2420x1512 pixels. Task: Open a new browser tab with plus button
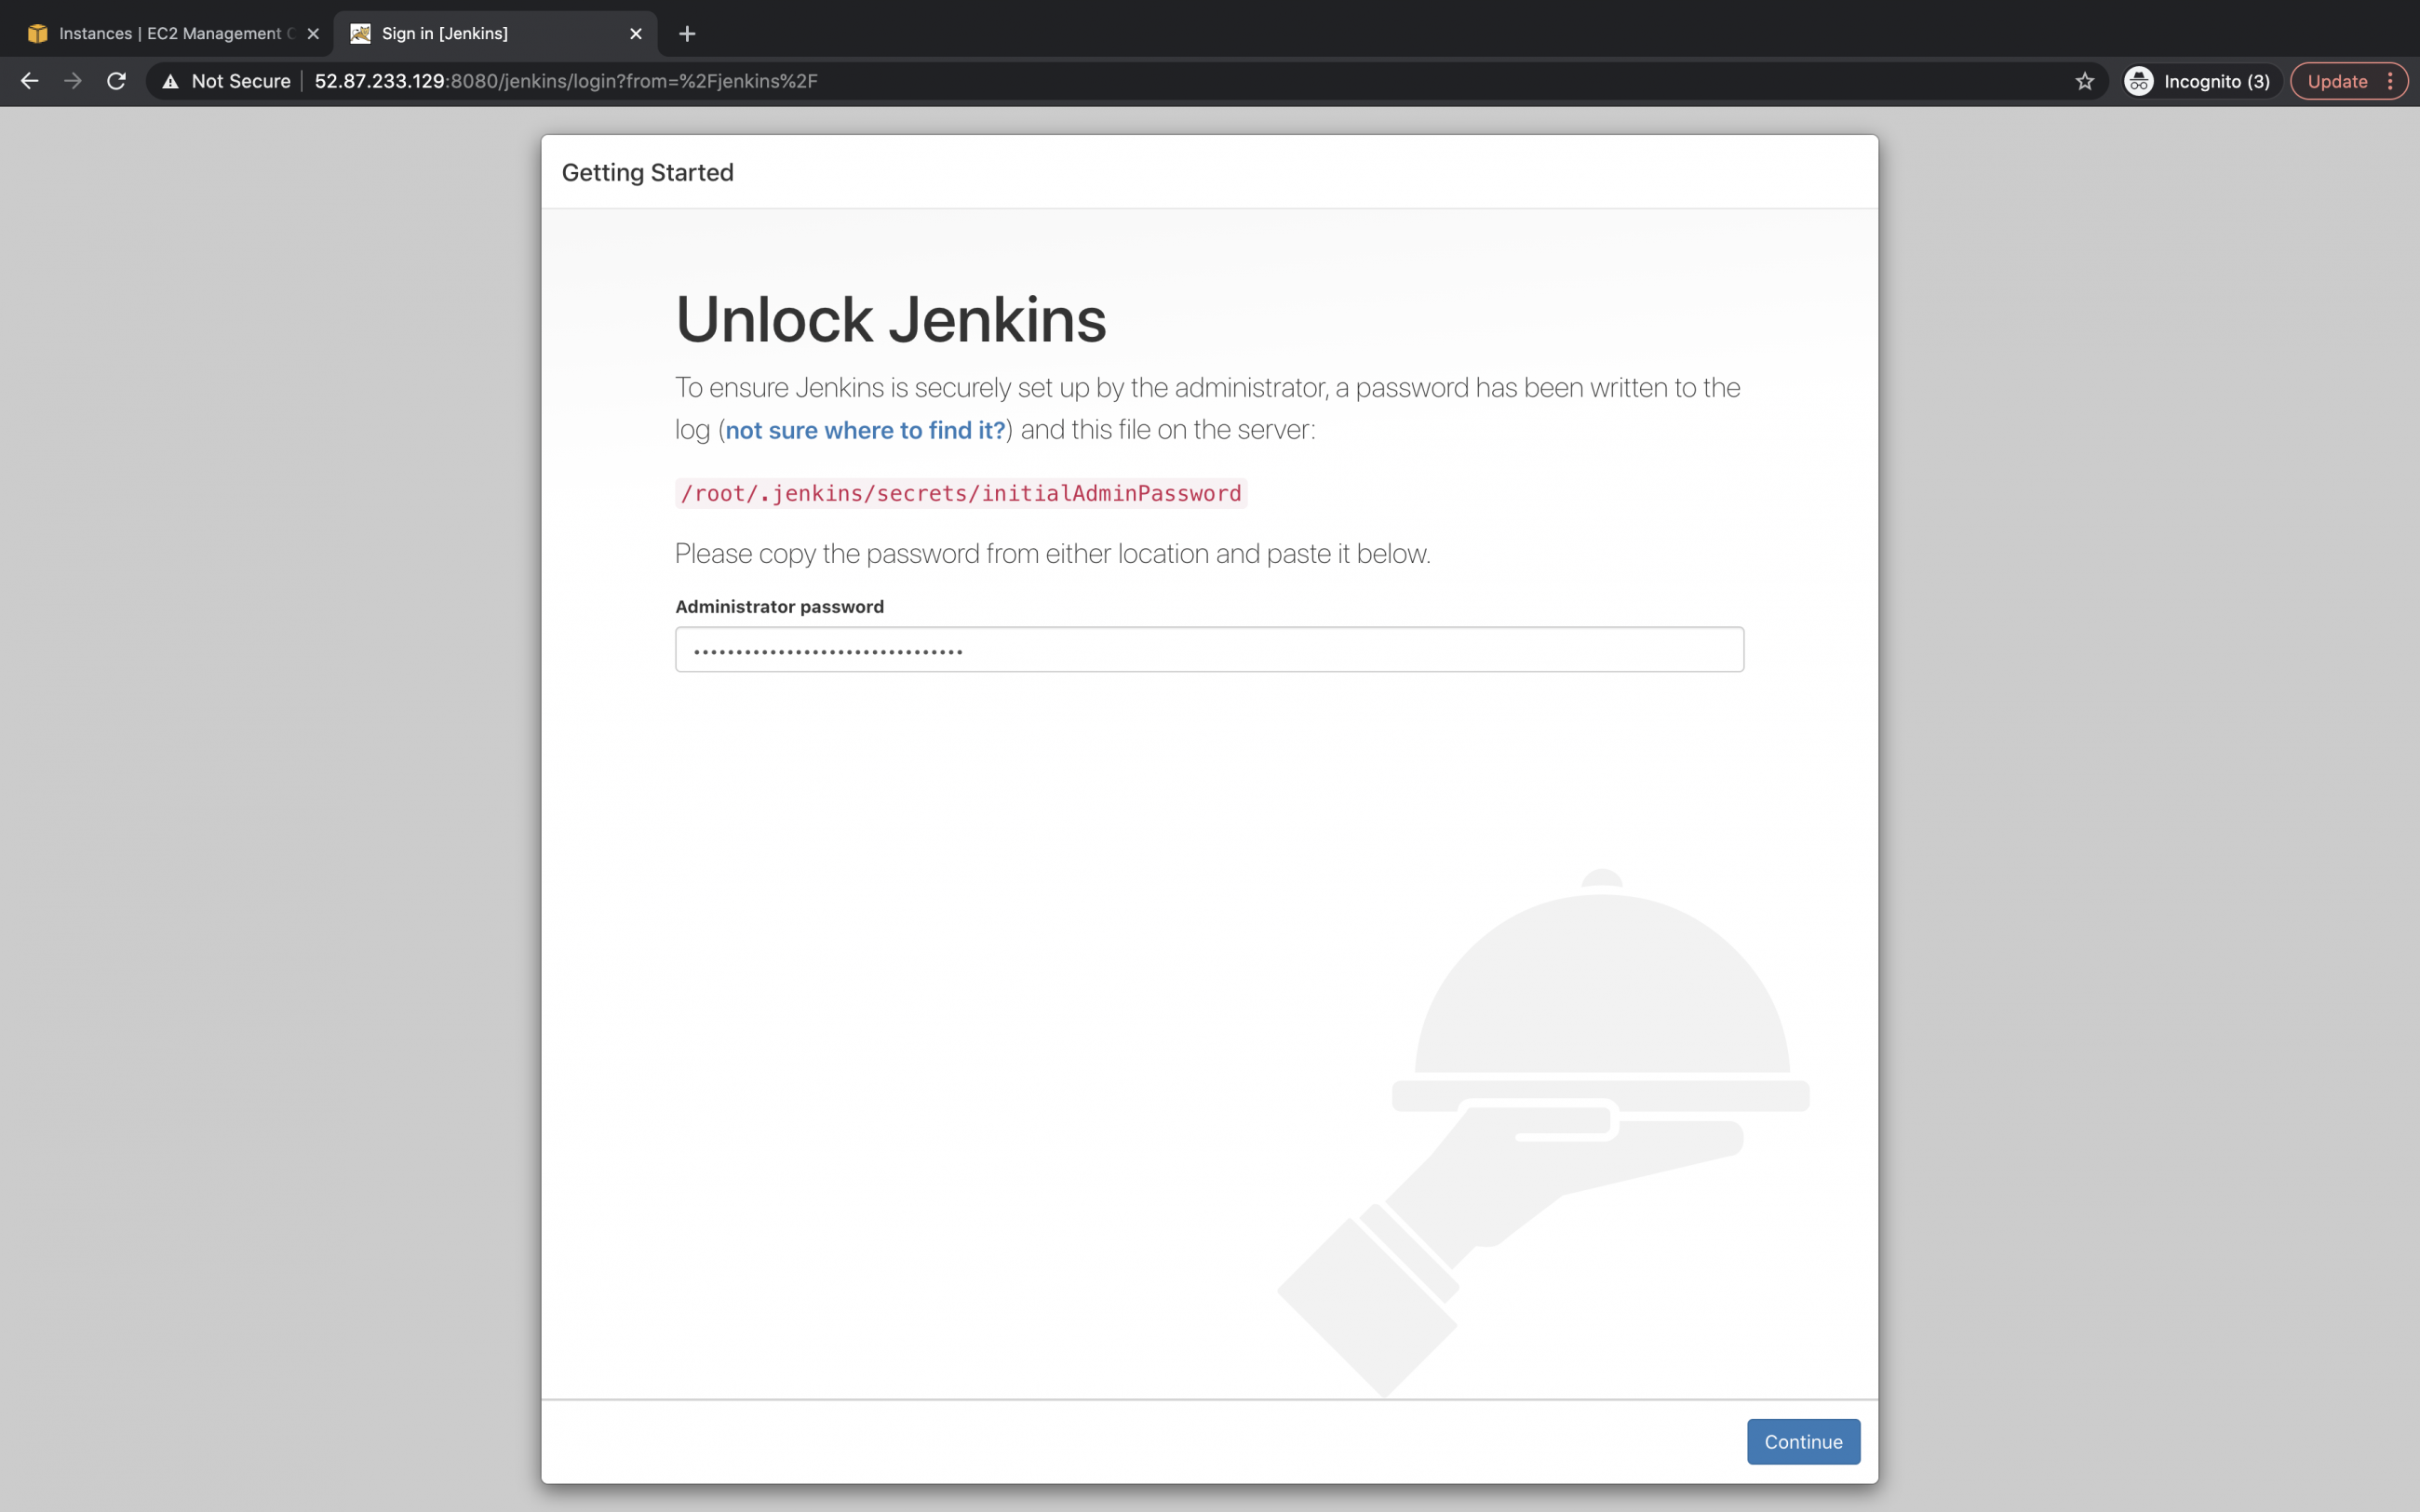tap(686, 33)
